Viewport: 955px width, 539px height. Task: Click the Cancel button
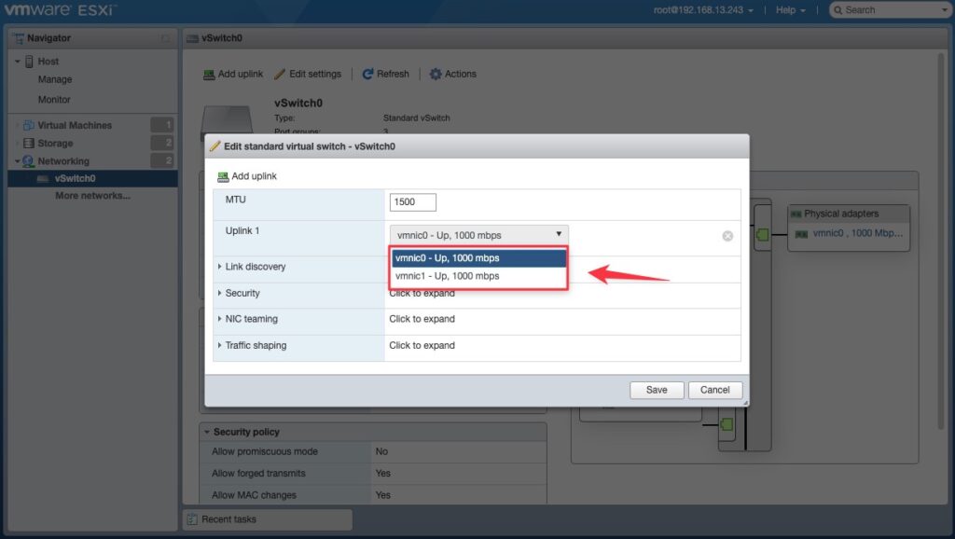coord(715,390)
